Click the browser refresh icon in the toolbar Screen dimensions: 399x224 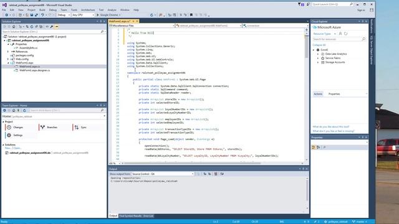click(x=151, y=15)
